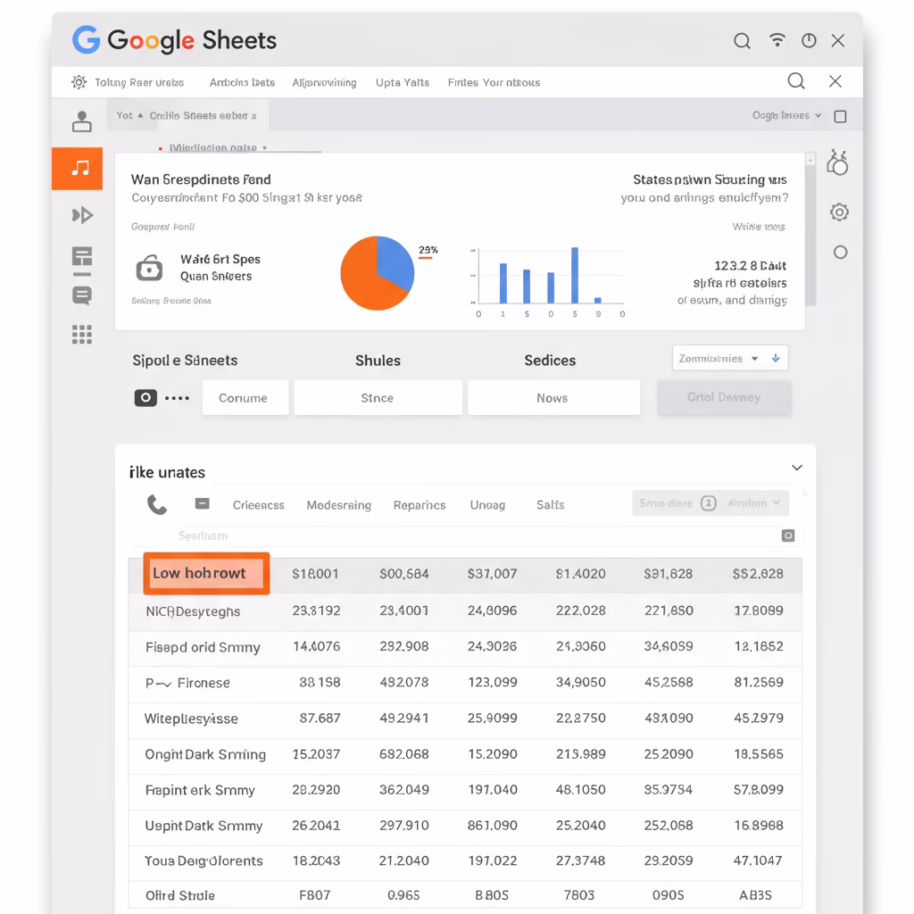
Task: Select the NICRDesyteghs row label
Action: 193,611
